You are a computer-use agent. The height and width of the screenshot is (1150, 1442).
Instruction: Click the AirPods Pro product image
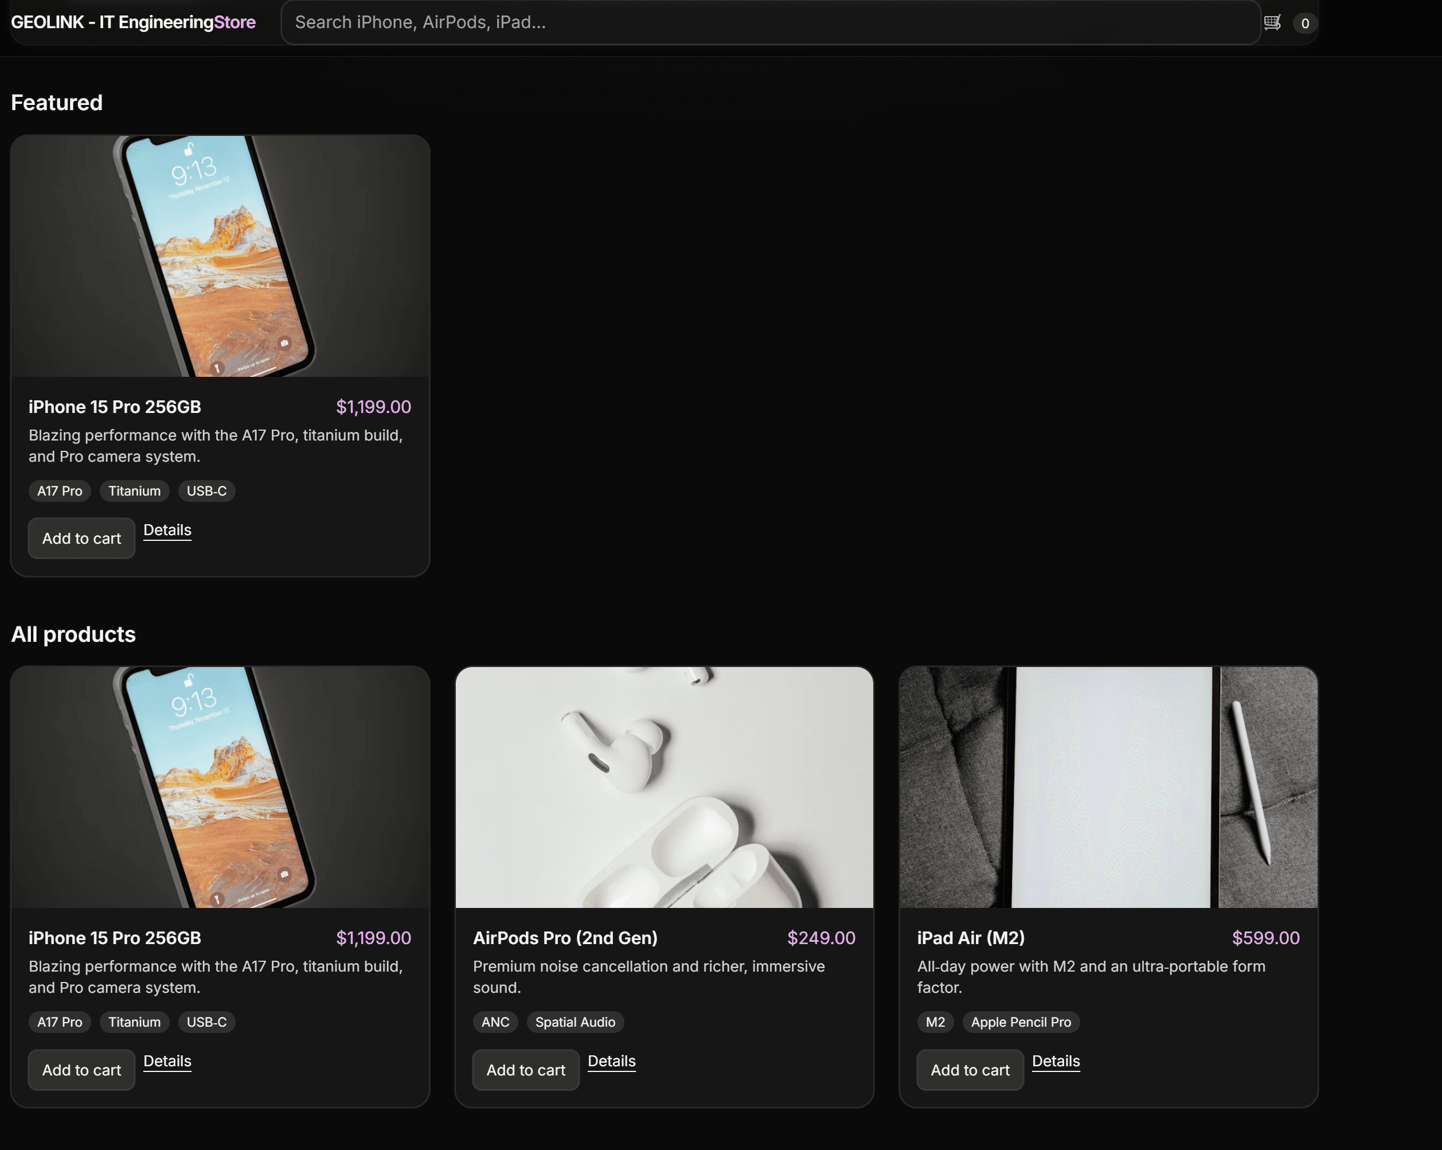(x=663, y=787)
